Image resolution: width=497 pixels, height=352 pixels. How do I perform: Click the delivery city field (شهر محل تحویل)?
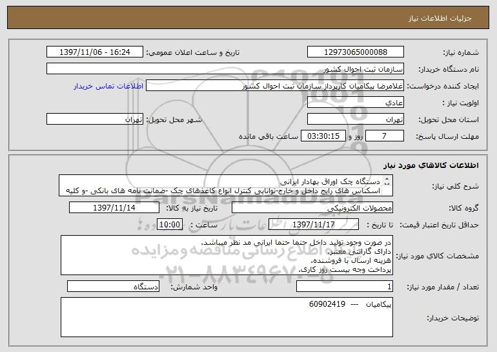95,119
